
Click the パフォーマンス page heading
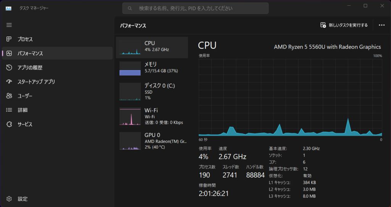133,26
